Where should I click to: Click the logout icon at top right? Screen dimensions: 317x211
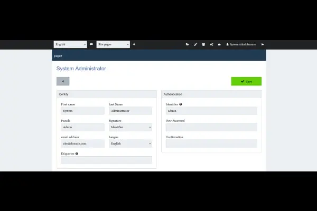pos(262,44)
